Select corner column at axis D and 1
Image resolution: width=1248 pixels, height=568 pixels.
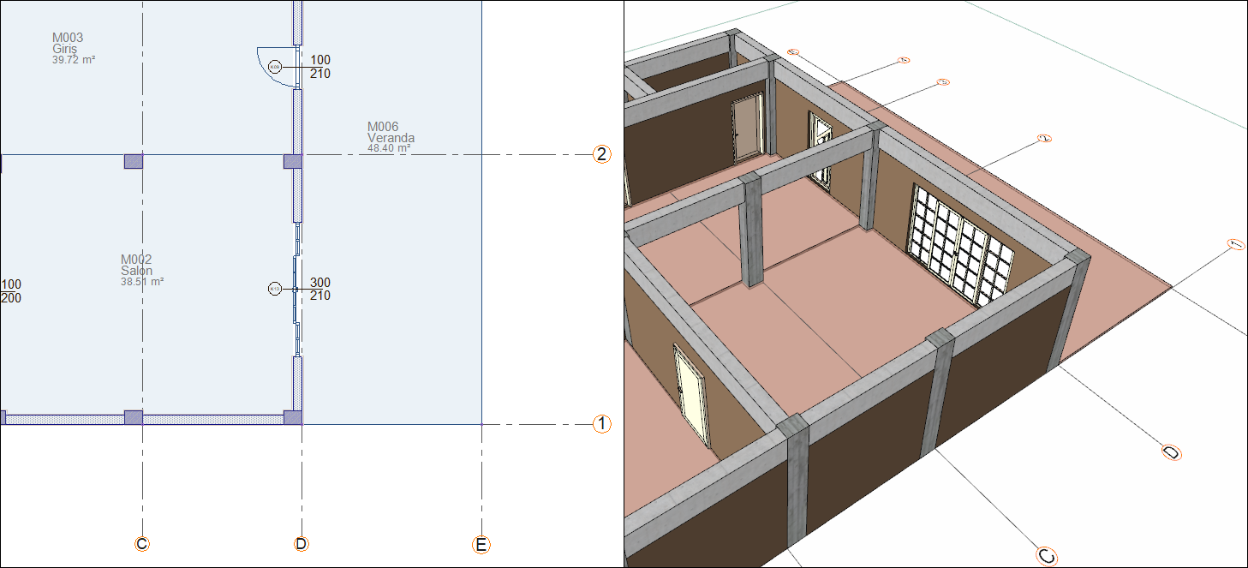click(293, 418)
